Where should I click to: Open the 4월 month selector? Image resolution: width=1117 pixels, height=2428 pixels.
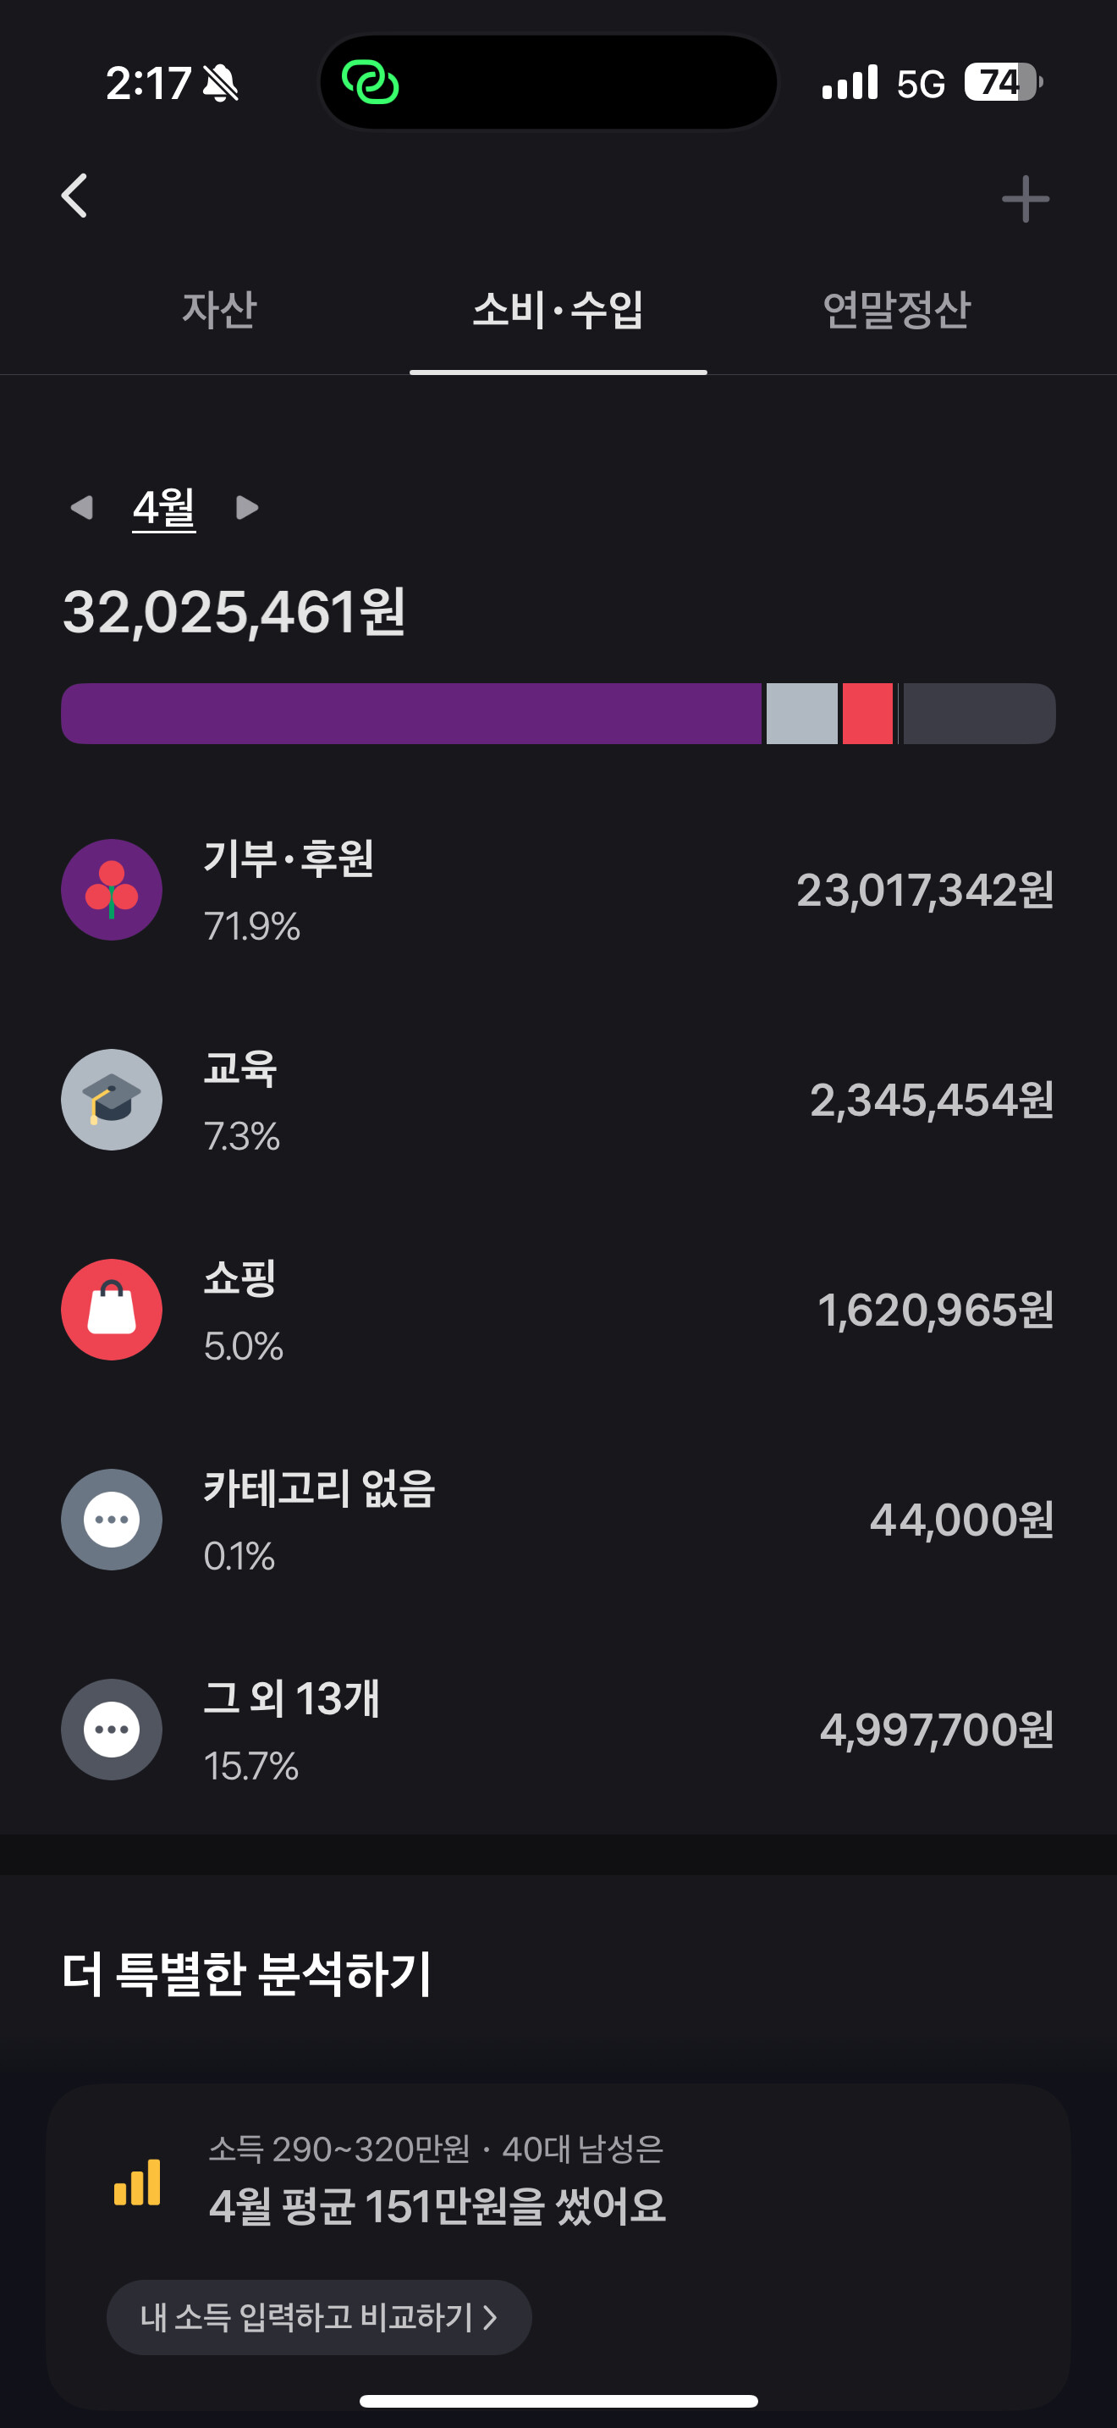[164, 508]
